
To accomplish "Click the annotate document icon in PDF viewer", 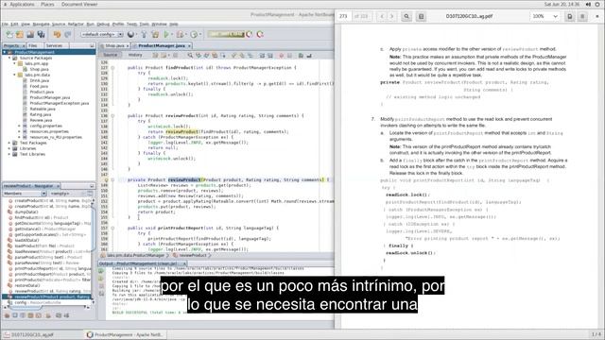I will [569, 16].
